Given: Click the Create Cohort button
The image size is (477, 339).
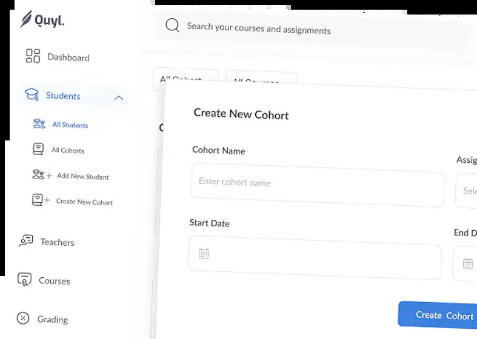Looking at the screenshot, I should [438, 315].
